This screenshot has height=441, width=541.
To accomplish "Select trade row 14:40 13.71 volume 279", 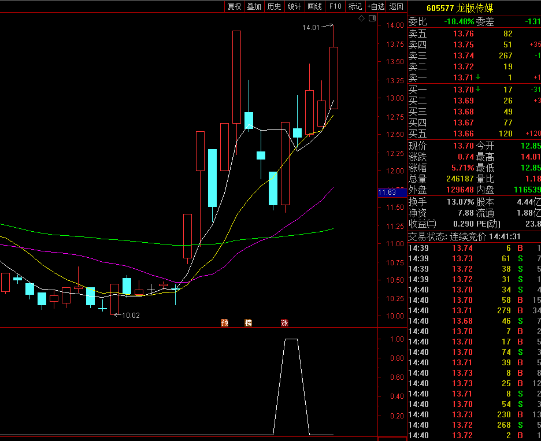I will pos(475,310).
